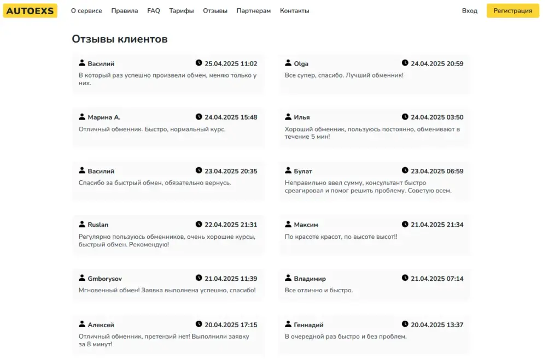This screenshot has width=560, height=360.
Task: Click review text 'Все супер, спасибо. Лучший обменник!'
Action: [344, 75]
